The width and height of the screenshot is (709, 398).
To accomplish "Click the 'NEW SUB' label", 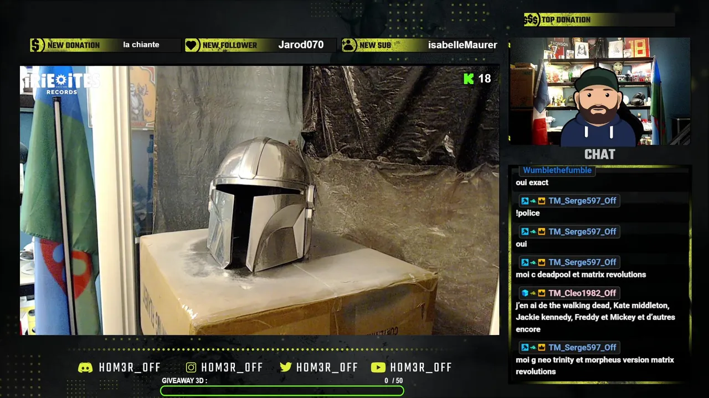I will point(375,45).
